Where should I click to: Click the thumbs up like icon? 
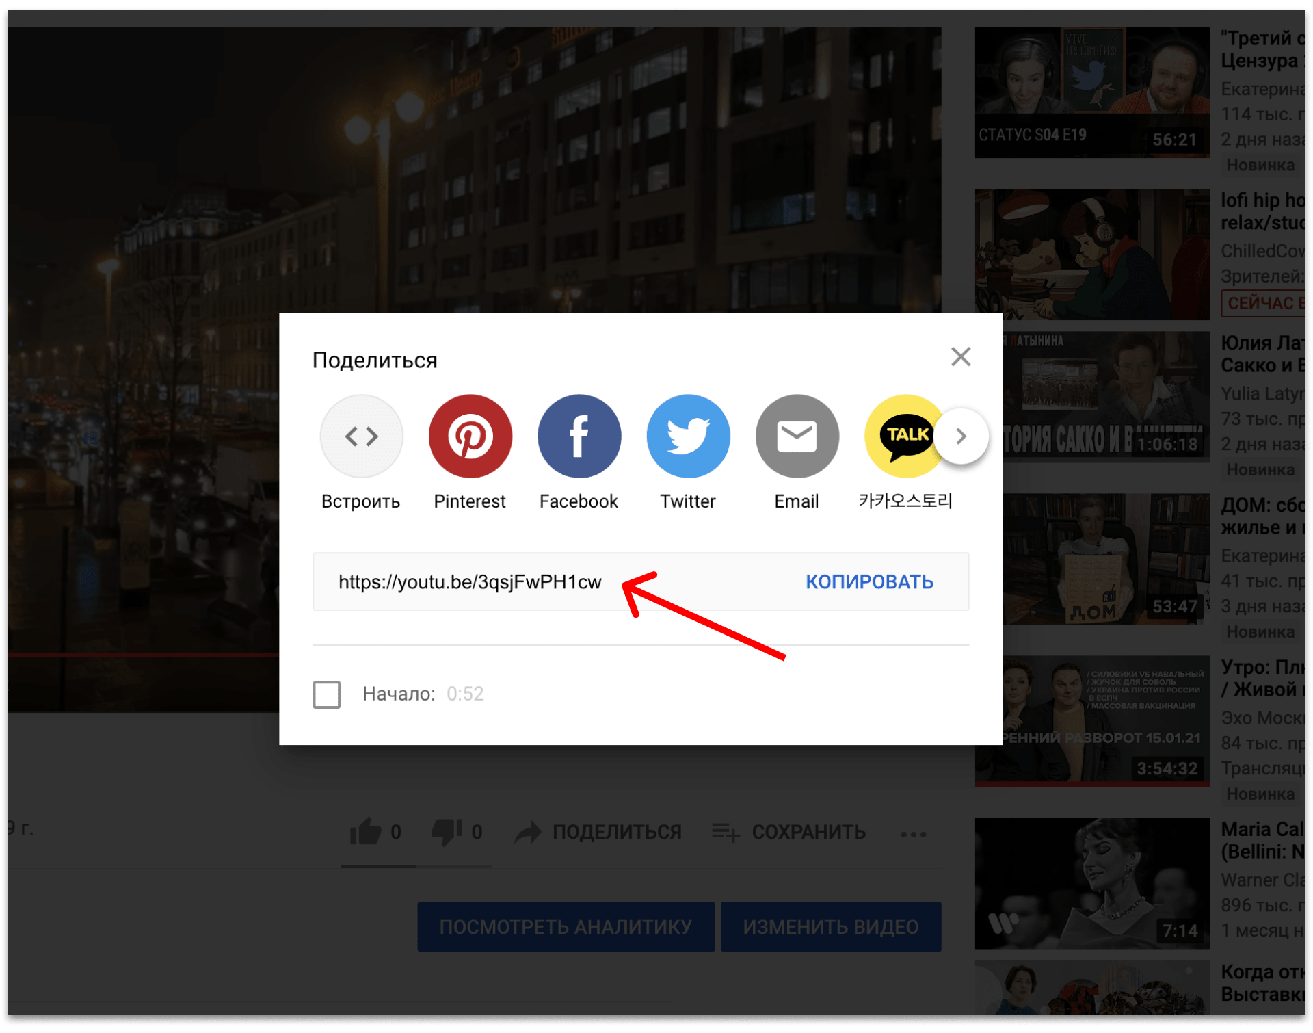[366, 832]
